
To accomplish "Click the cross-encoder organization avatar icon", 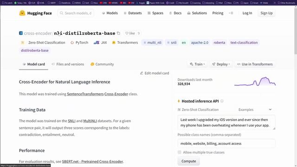I will pyautogui.click(x=21, y=33).
